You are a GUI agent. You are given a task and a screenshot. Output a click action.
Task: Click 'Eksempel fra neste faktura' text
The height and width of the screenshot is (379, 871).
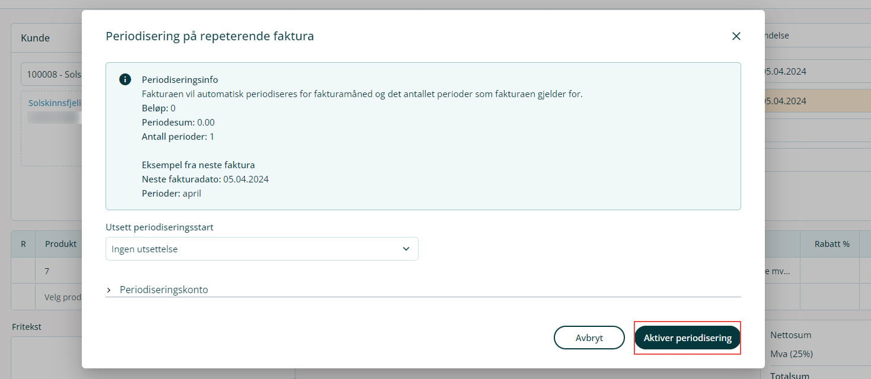point(198,165)
